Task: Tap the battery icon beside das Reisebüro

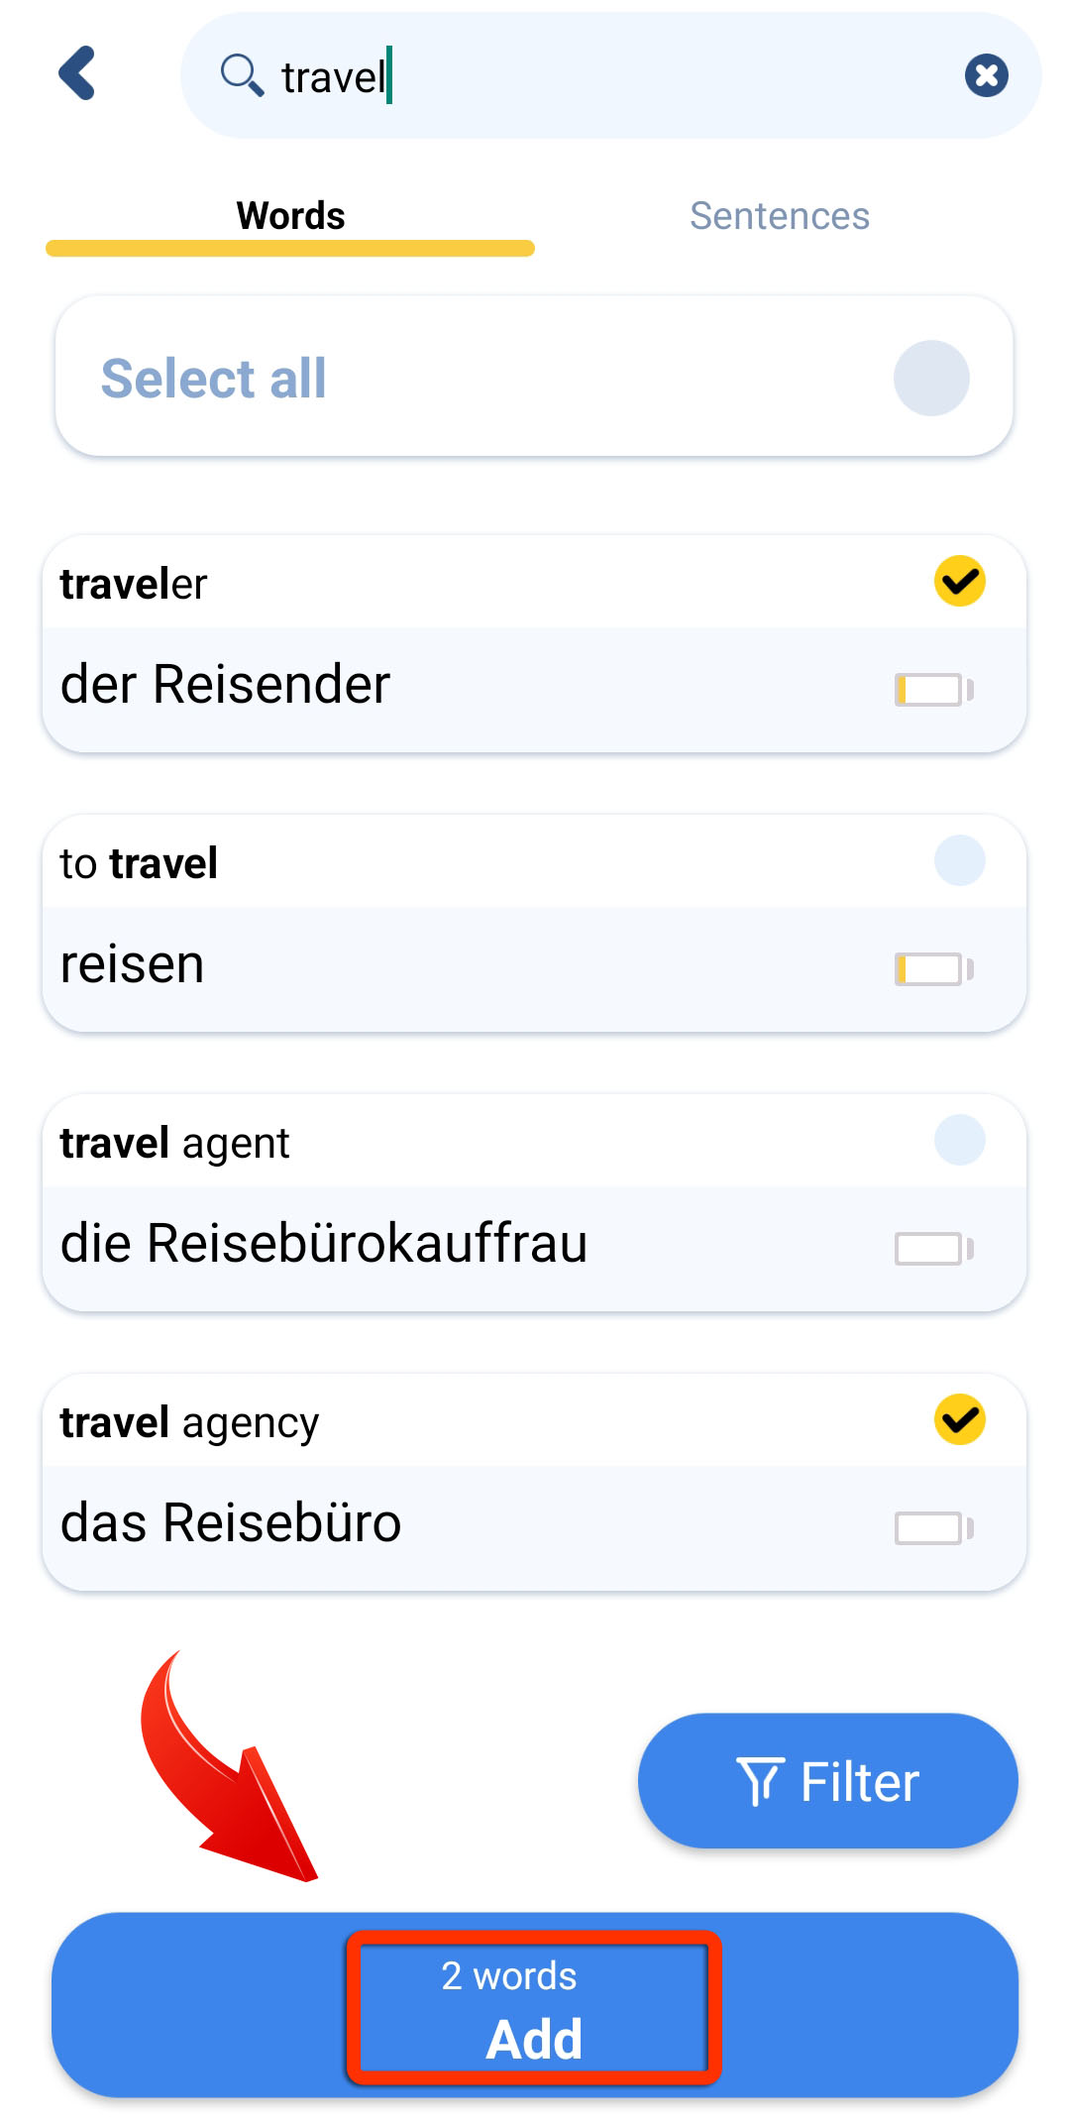Action: [x=933, y=1527]
